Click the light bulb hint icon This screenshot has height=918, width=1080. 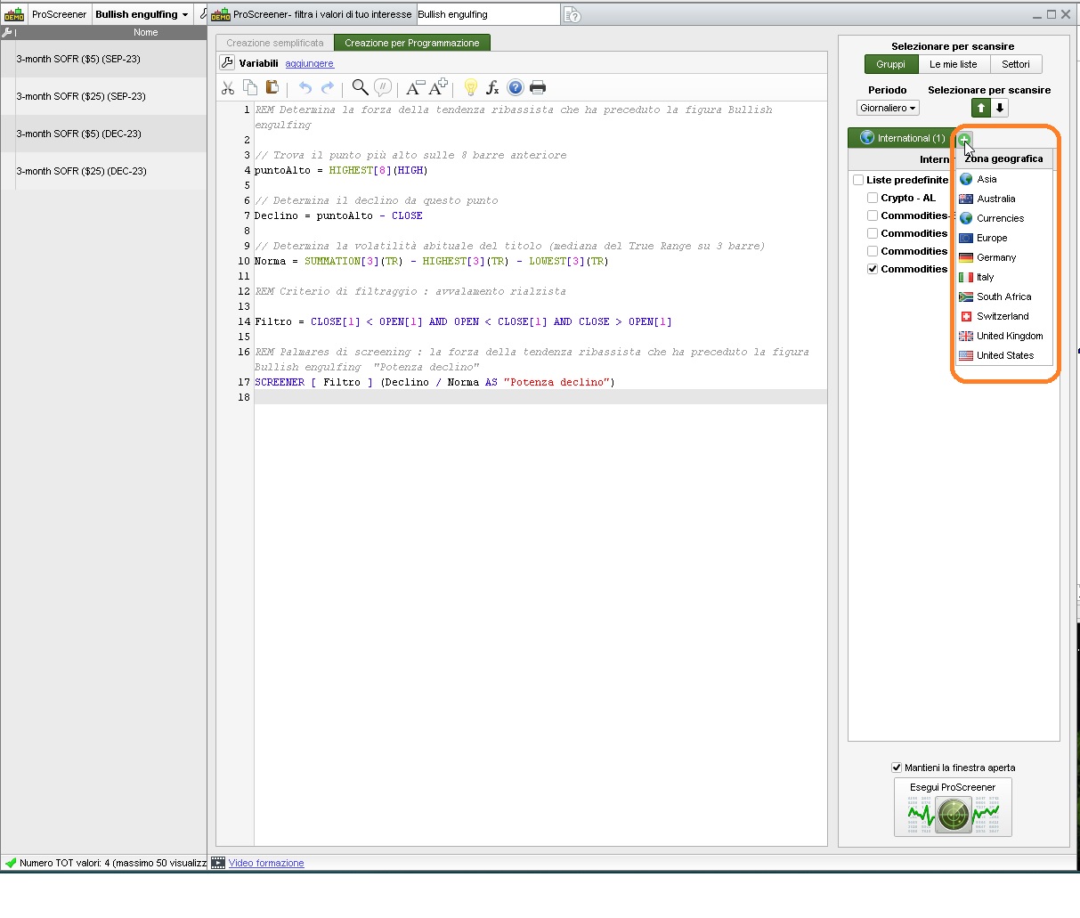(x=471, y=87)
